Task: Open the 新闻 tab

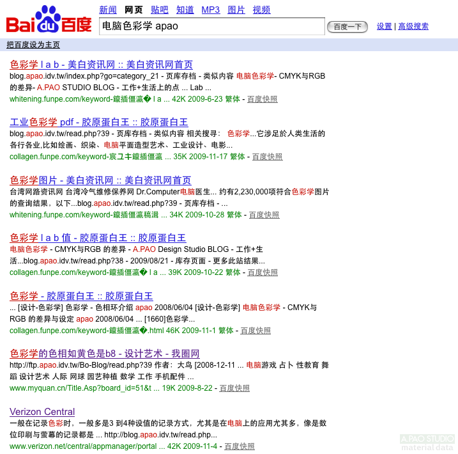Action: pos(108,10)
